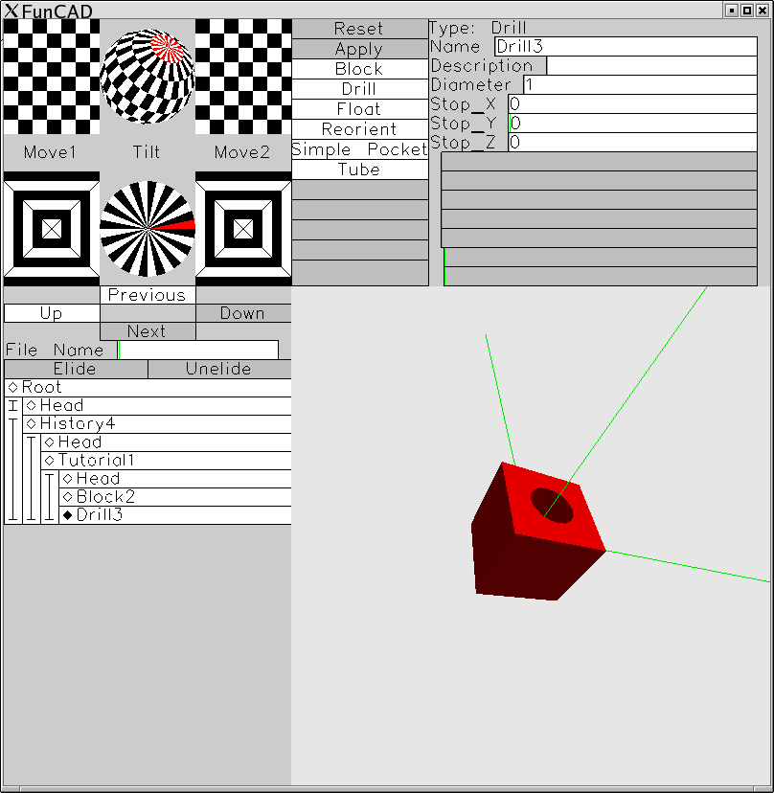The width and height of the screenshot is (774, 793).
Task: Click the Elide button
Action: (x=76, y=369)
